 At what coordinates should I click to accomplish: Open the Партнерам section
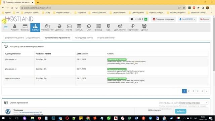click(133, 28)
